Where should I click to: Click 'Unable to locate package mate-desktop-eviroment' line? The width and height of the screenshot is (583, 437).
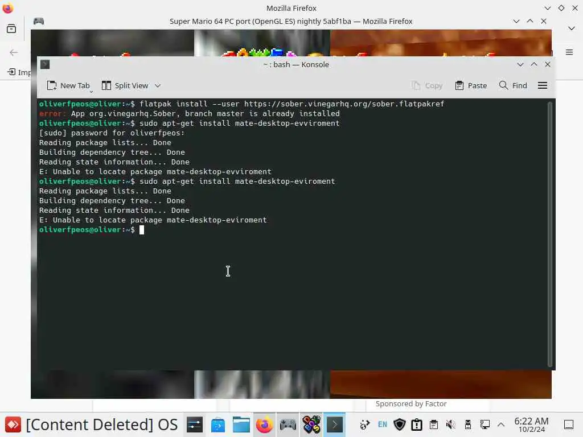153,220
